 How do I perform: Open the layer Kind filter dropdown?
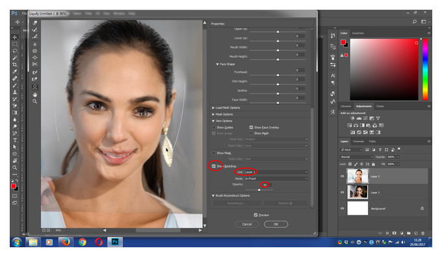[x=351, y=149]
